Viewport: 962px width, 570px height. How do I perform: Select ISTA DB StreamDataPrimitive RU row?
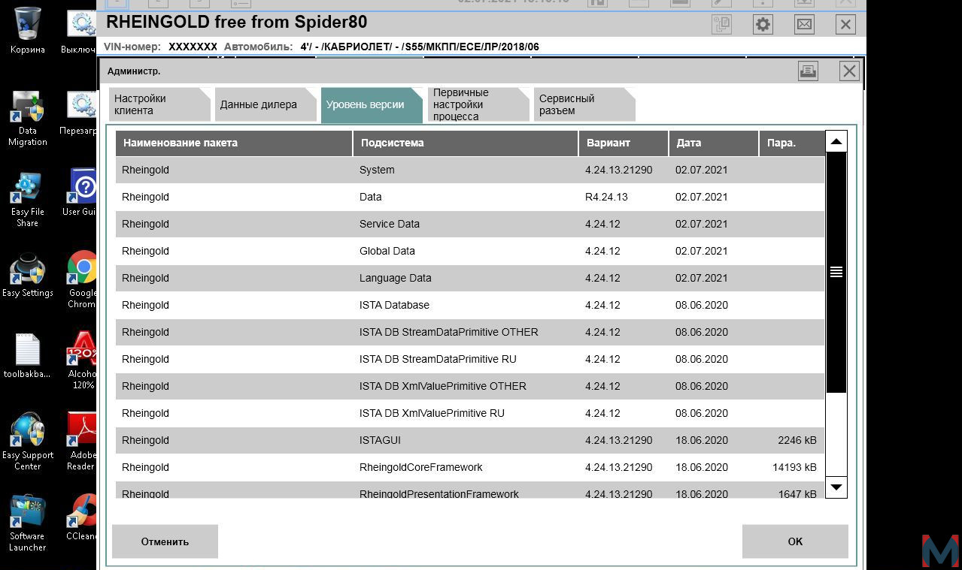click(470, 359)
